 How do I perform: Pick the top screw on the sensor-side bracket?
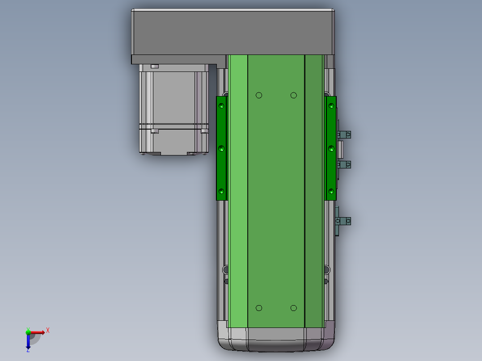pyautogui.click(x=331, y=106)
